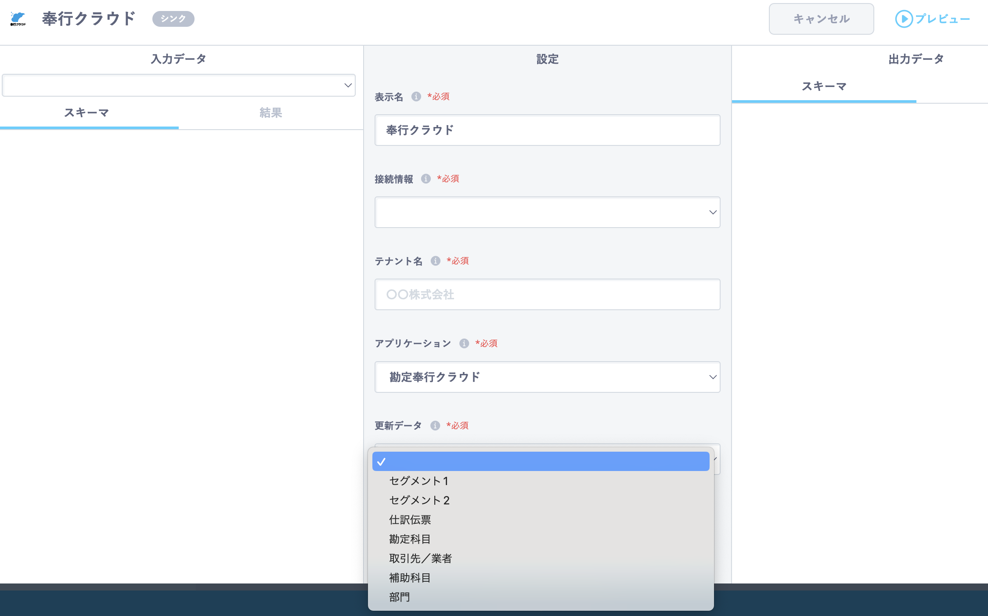Select the blank checked option in list
This screenshot has height=616, width=988.
point(541,461)
